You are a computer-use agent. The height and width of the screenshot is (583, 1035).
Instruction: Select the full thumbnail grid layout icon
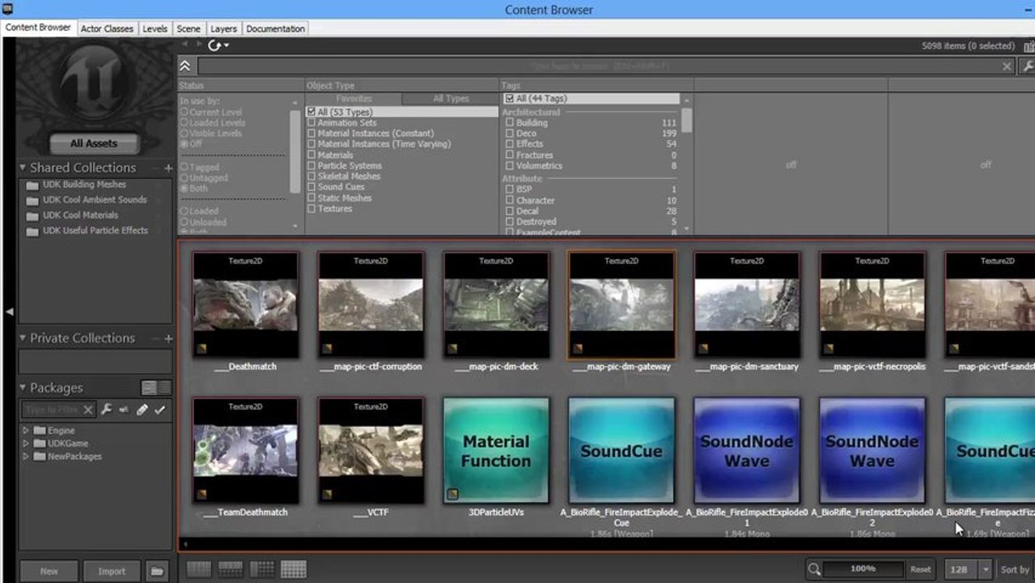294,569
